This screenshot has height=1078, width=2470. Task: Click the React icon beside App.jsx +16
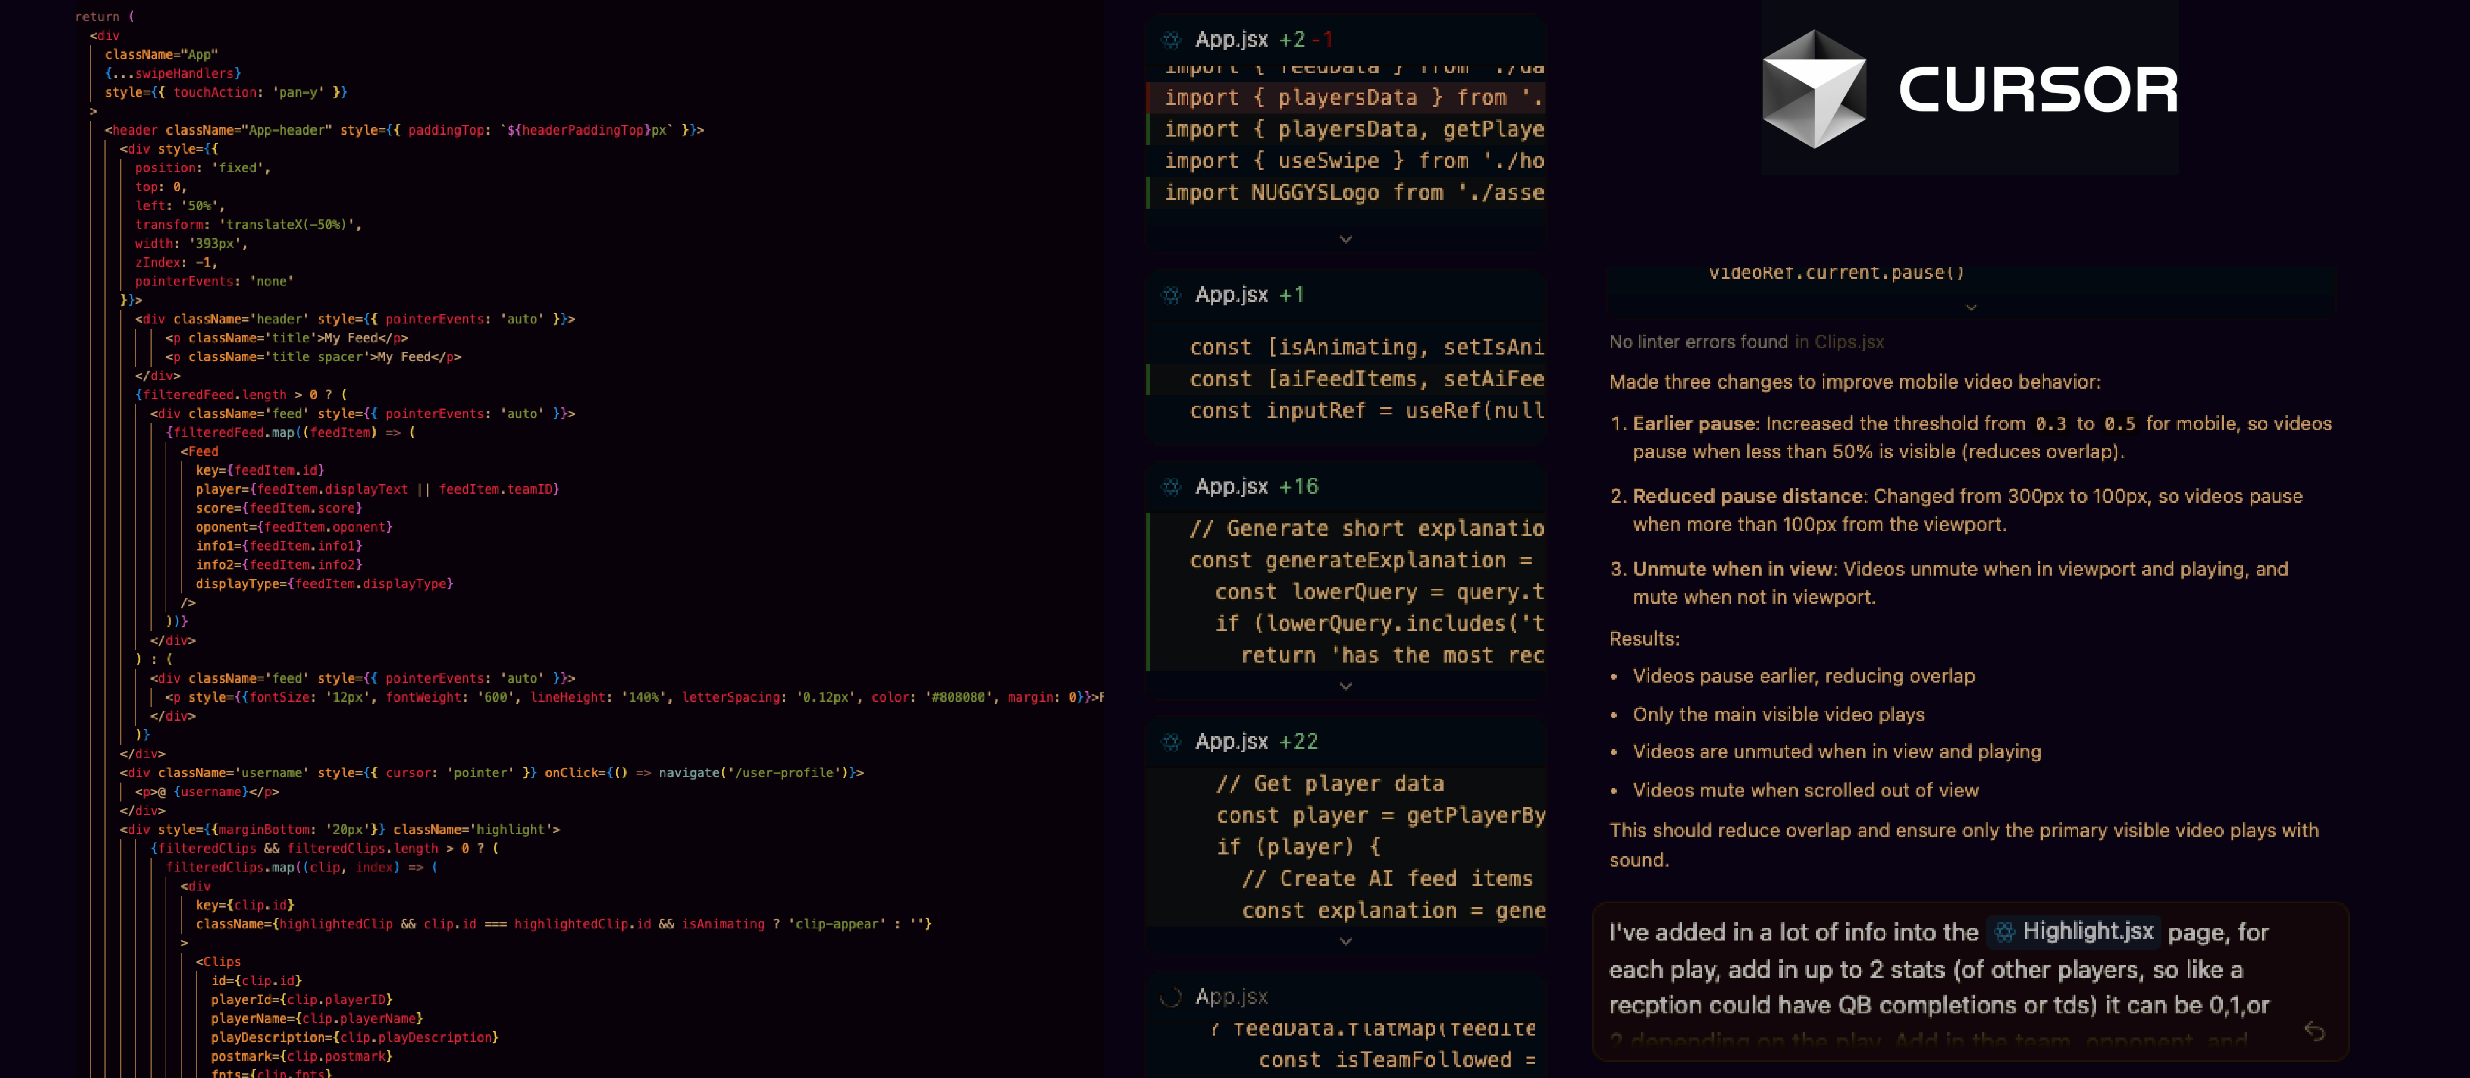click(x=1171, y=487)
